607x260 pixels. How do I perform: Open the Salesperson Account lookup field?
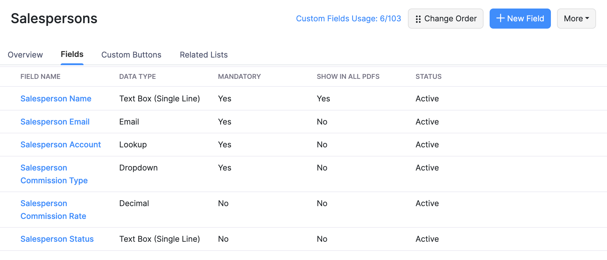(61, 145)
